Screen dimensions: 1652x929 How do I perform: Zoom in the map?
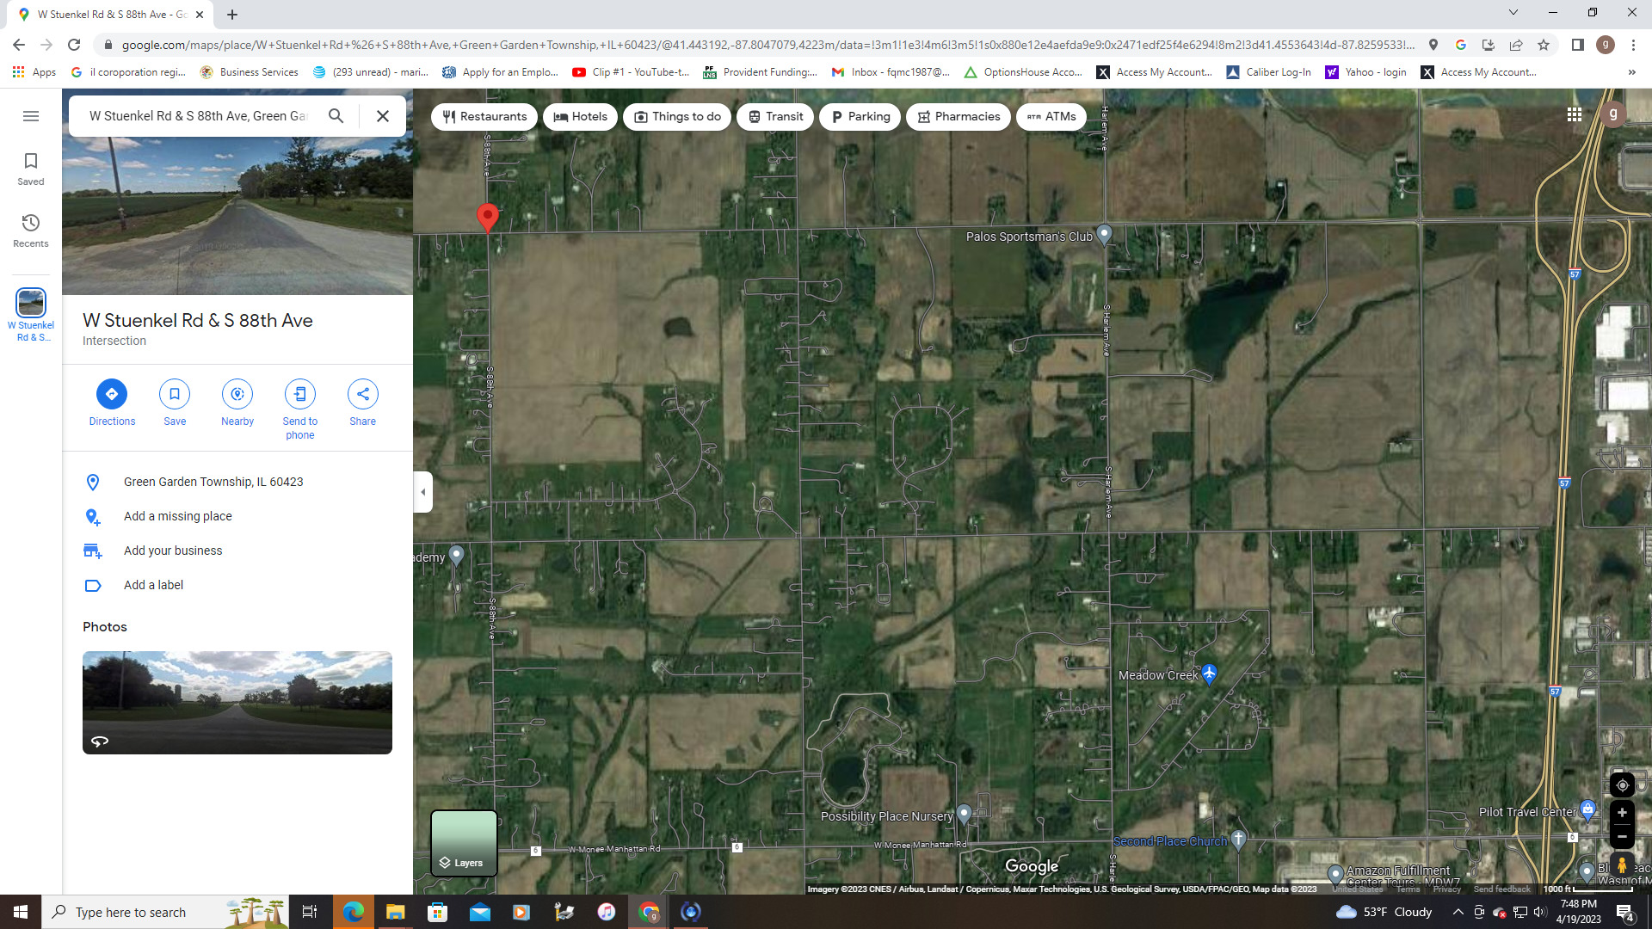(x=1622, y=813)
